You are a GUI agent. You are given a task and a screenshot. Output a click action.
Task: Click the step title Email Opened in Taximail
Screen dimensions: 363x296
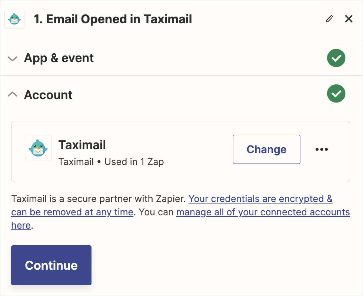click(113, 19)
